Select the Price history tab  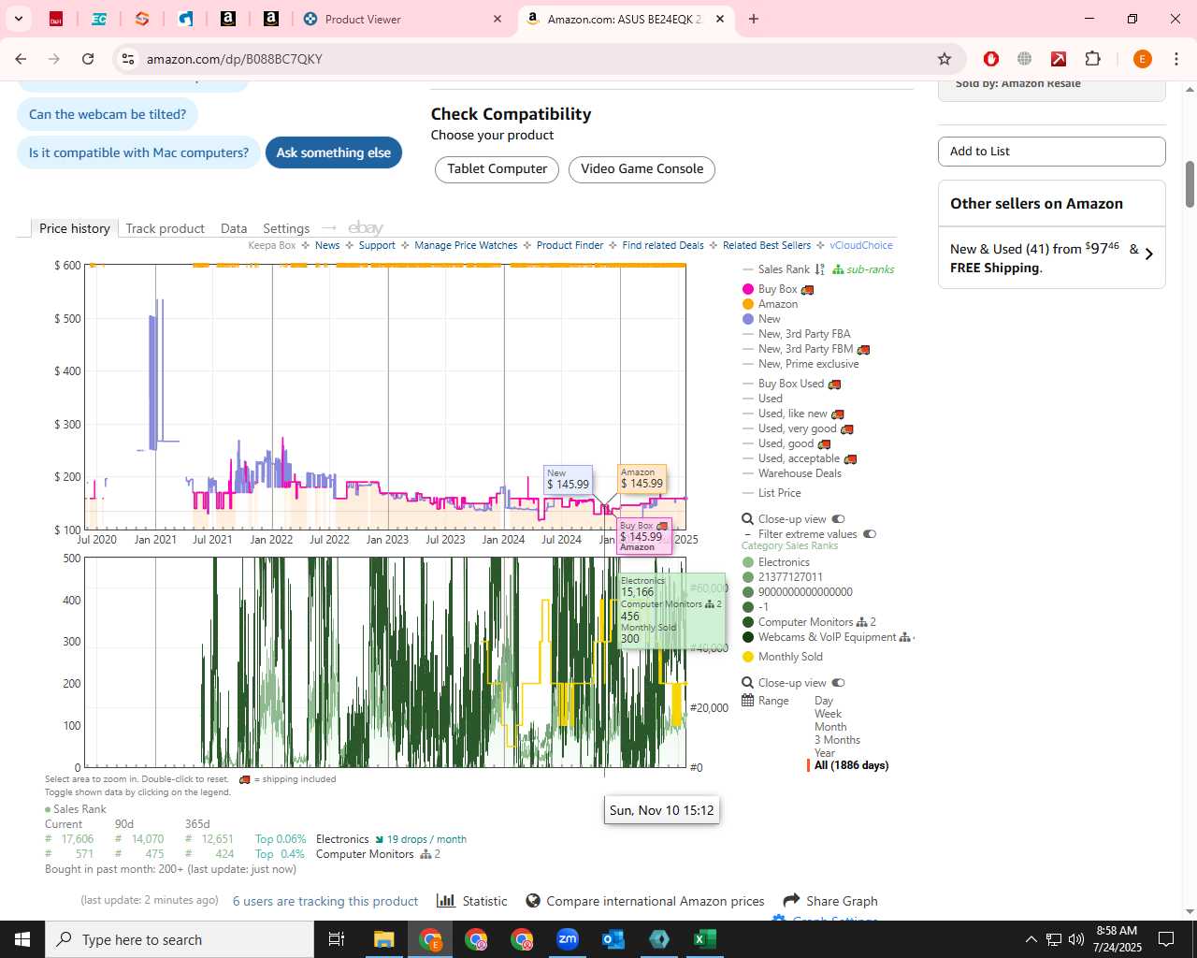pos(75,228)
